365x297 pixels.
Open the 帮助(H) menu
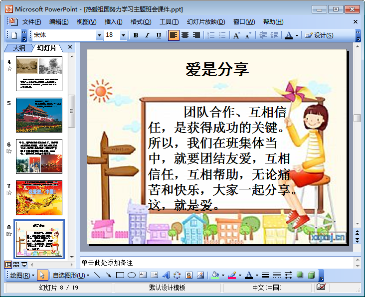tap(273, 22)
